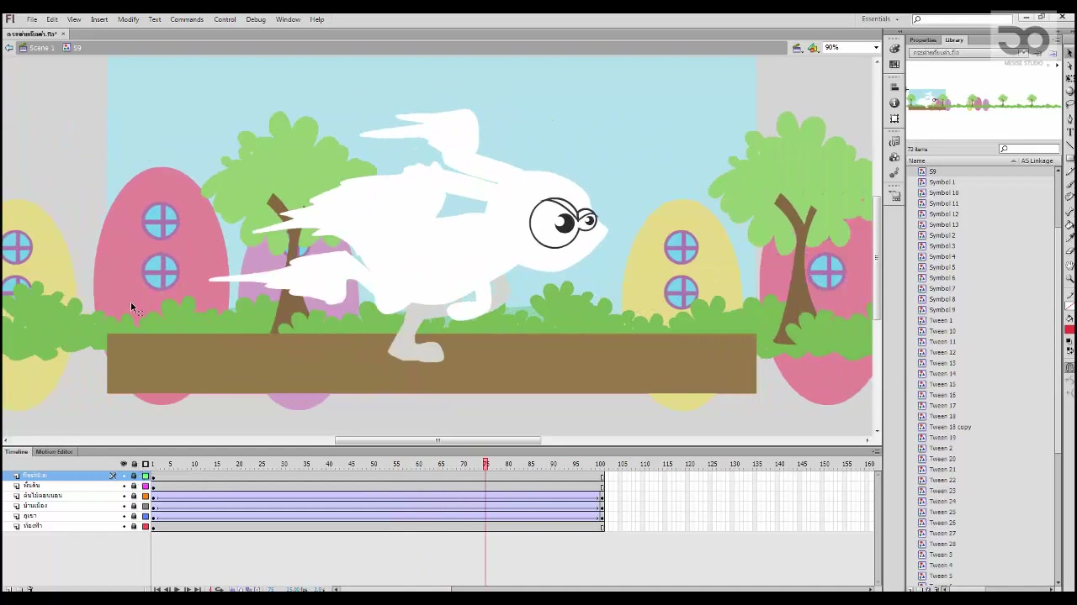Select the Subselection arrow tool
Viewport: 1077px width, 605px height.
pos(1070,66)
